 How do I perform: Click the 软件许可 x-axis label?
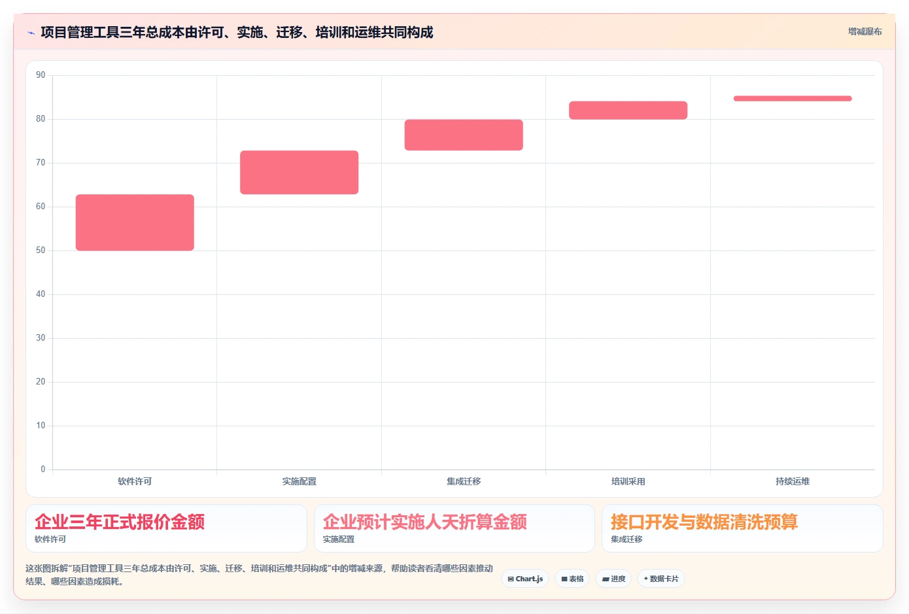(135, 481)
